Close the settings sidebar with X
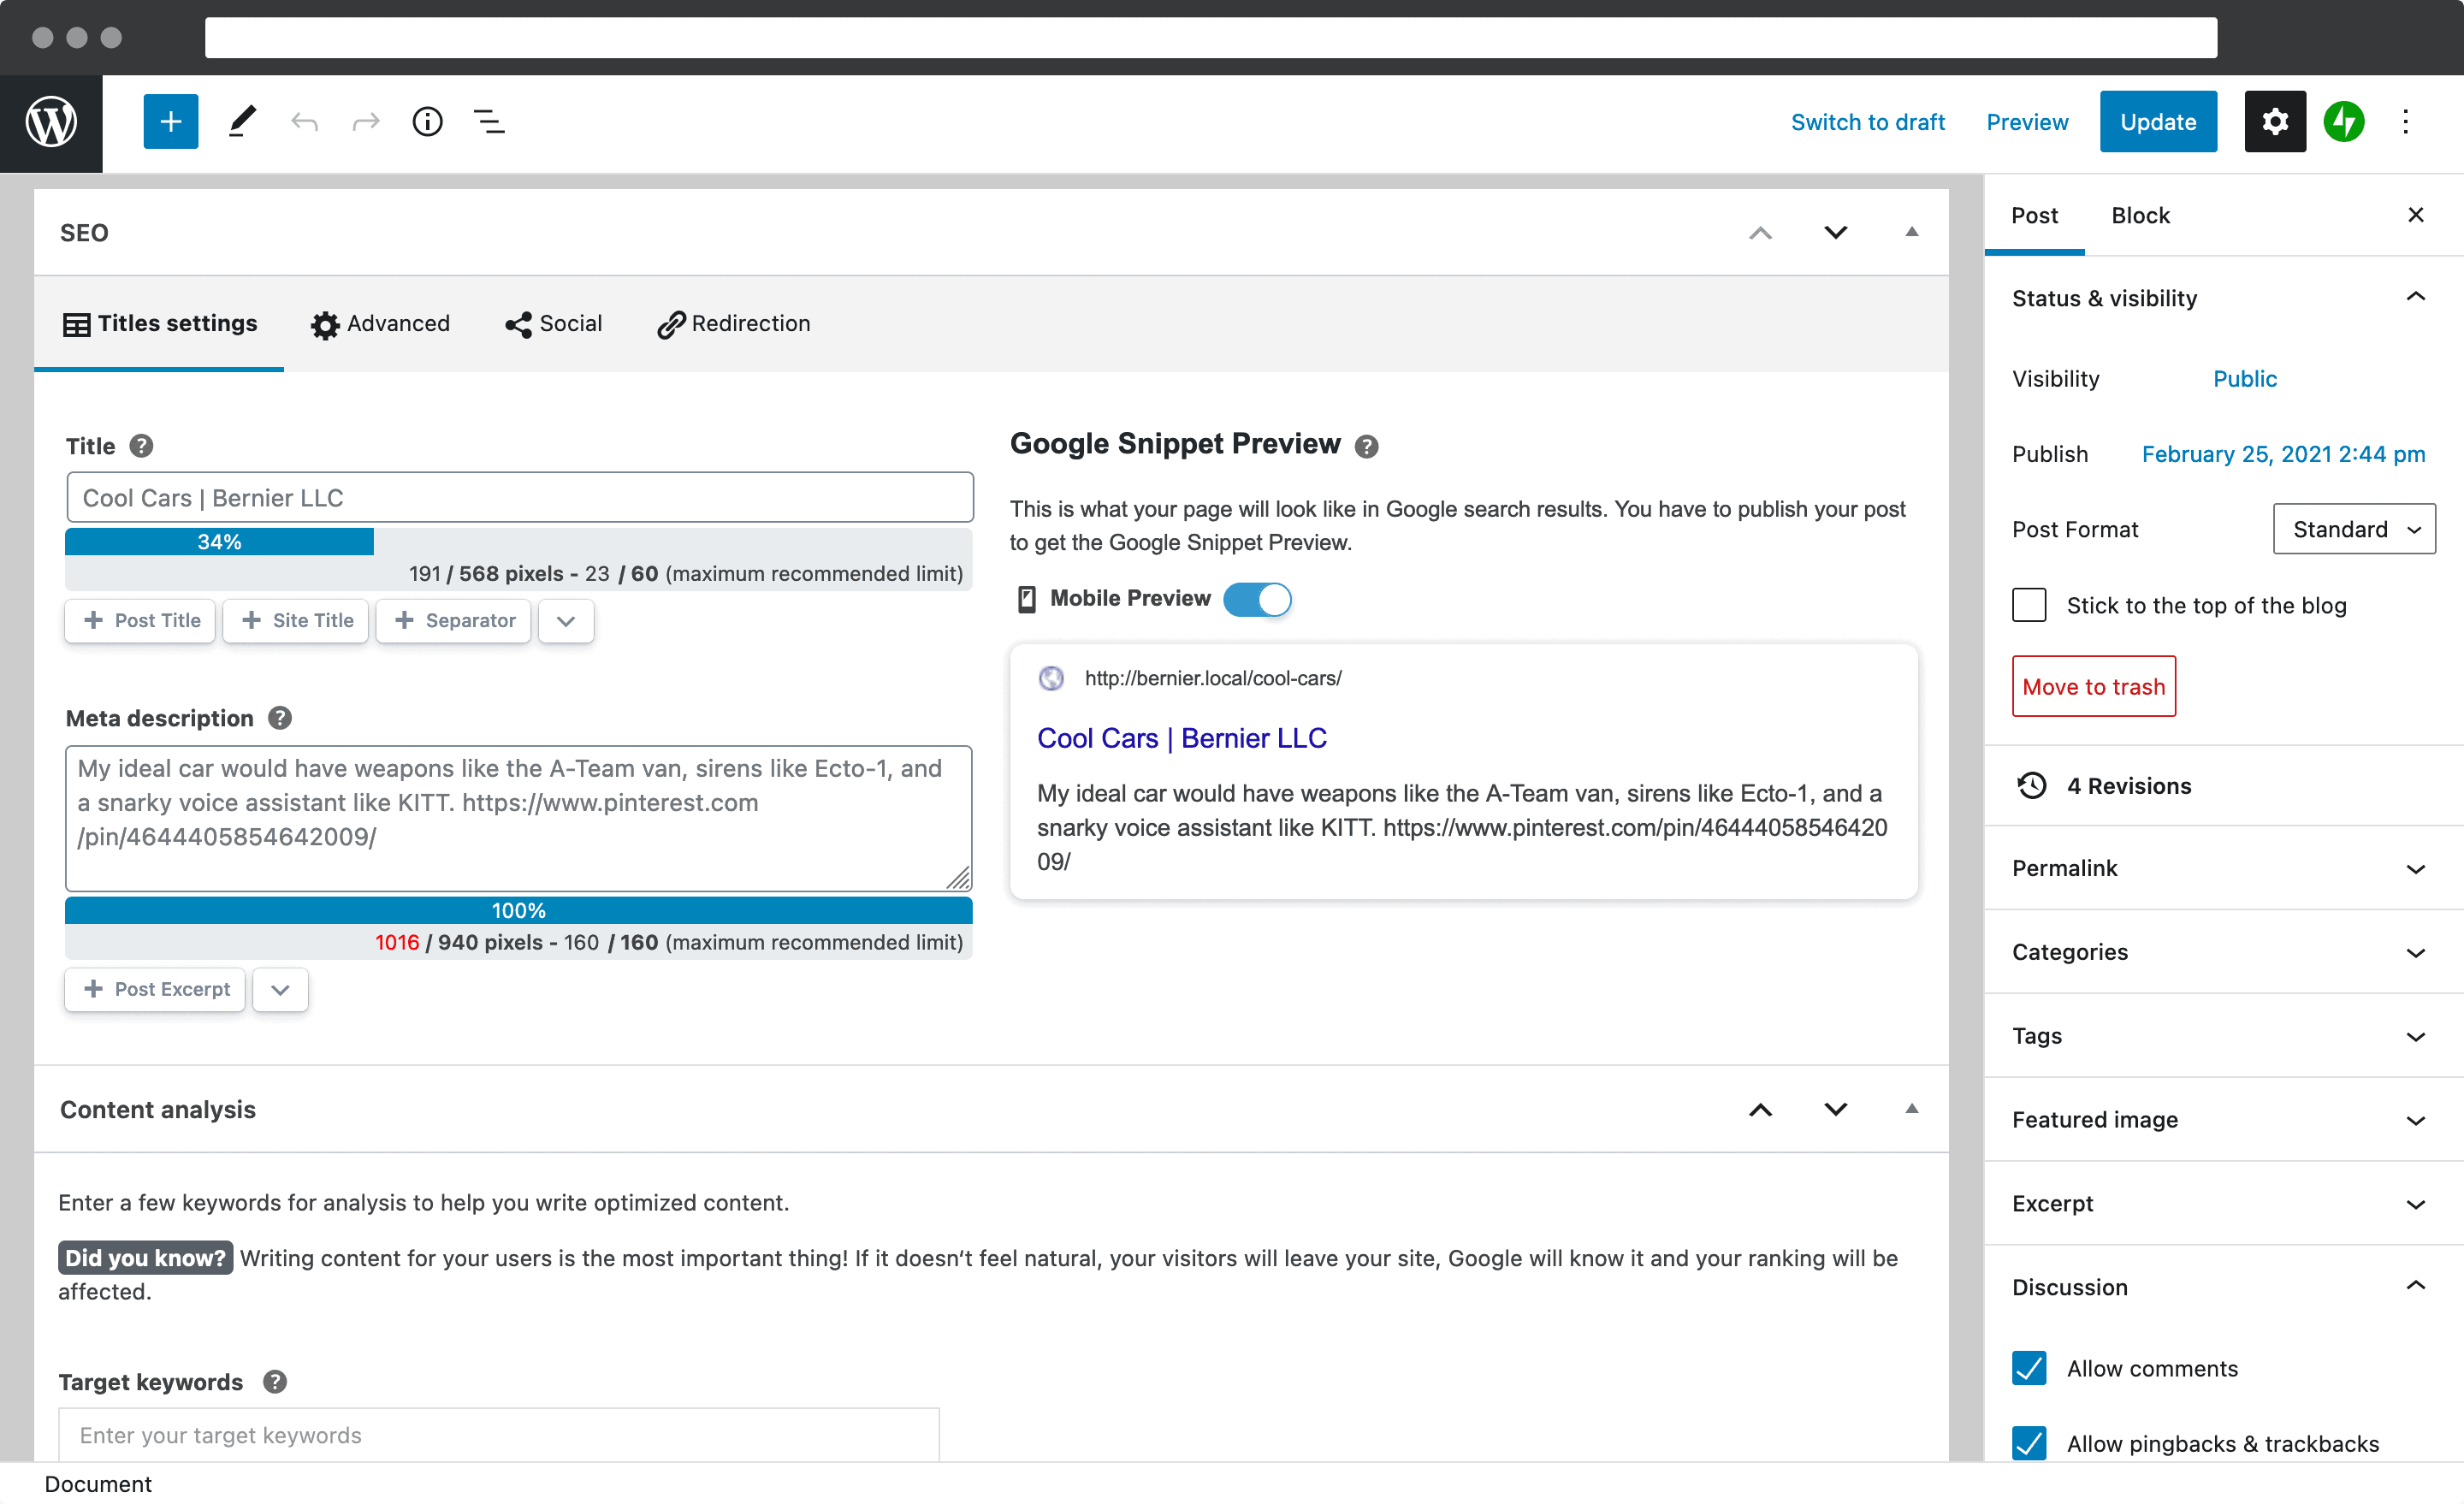 (2415, 215)
